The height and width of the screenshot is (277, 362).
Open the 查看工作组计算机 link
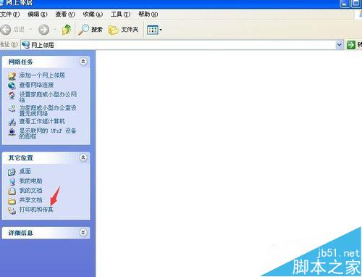coord(42,121)
